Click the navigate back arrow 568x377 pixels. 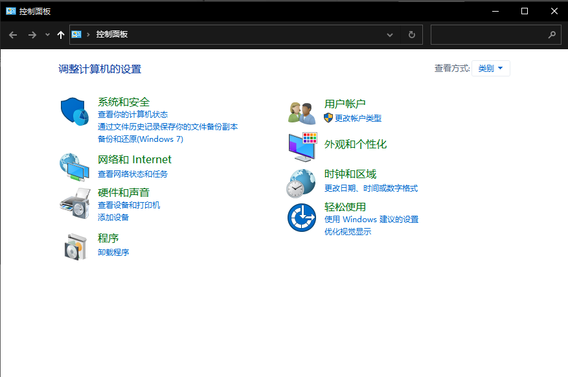(13, 34)
